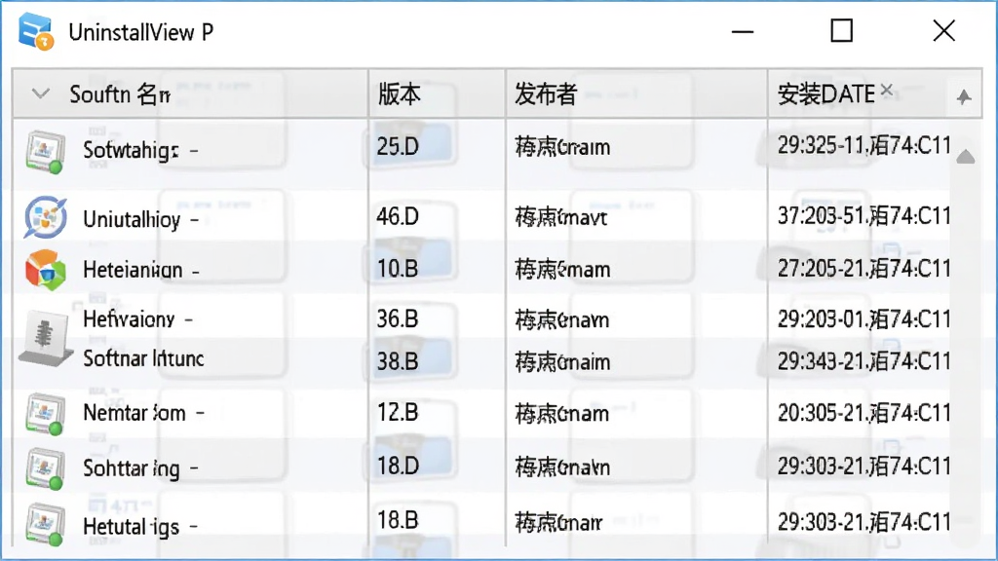Click version cell 18.B
This screenshot has height=561, width=998.
point(398,521)
